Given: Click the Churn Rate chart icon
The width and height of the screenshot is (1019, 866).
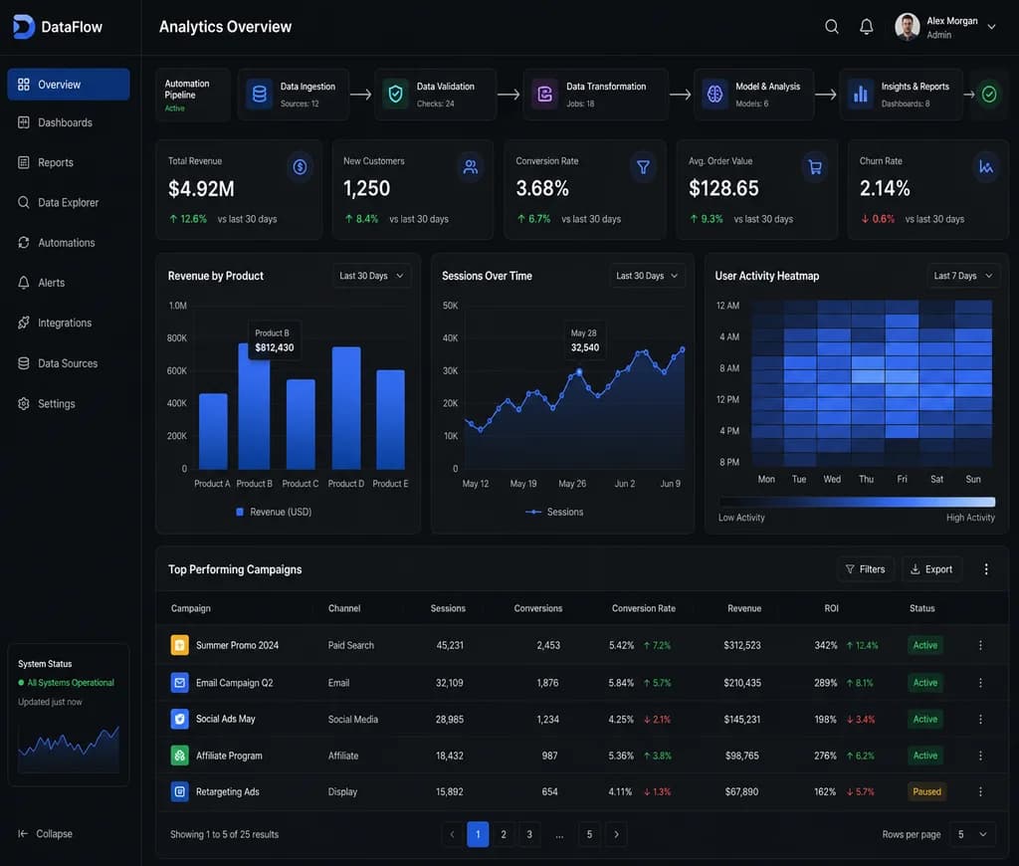Looking at the screenshot, I should (x=986, y=167).
